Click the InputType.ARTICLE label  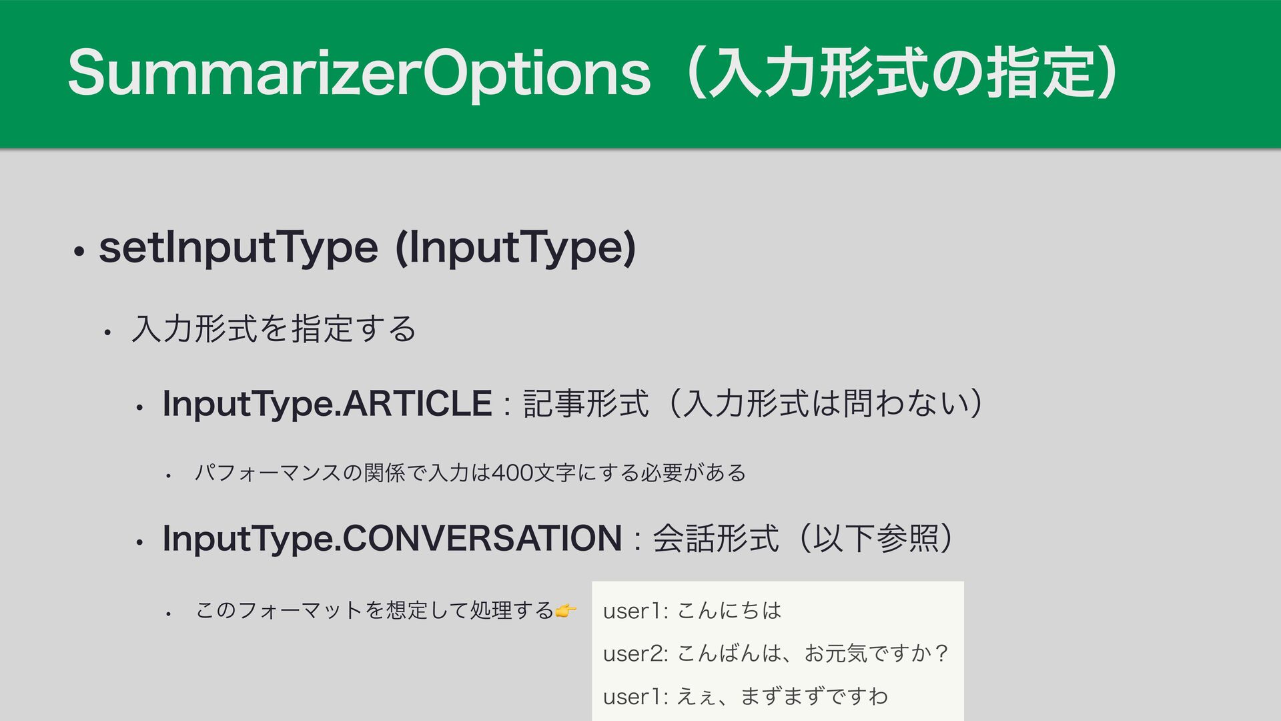pyautogui.click(x=327, y=404)
